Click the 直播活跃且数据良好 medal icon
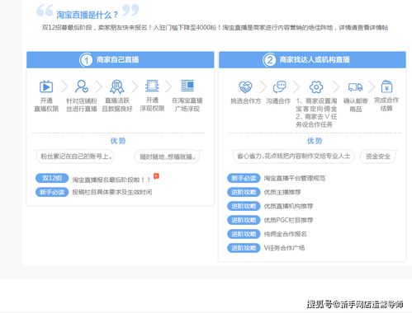This screenshot has width=412, height=313. tap(117, 86)
